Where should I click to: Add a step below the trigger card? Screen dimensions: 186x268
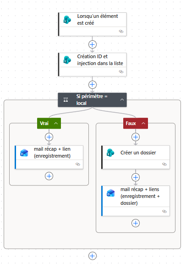(93, 44)
